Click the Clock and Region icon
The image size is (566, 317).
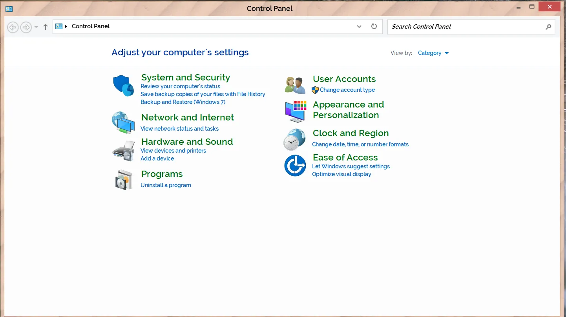[x=295, y=139]
